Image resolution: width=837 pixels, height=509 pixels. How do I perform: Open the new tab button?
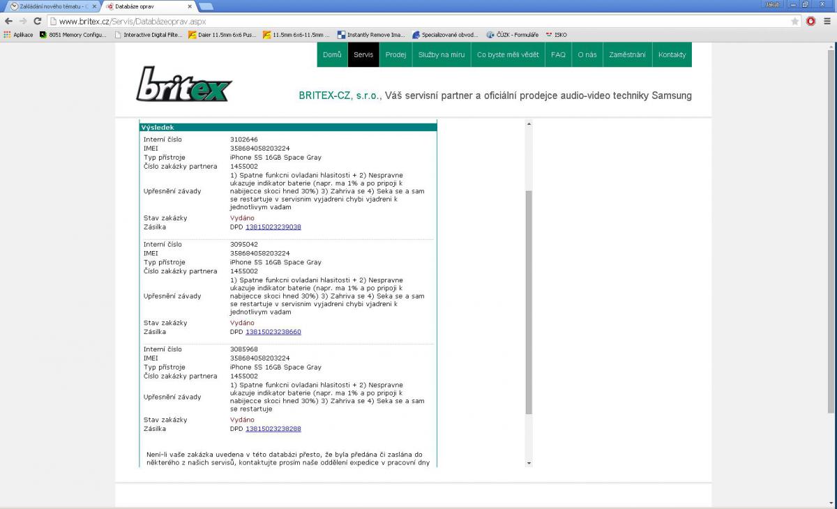pos(206,6)
